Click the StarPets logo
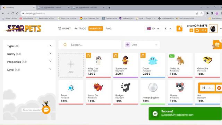 tap(23, 28)
